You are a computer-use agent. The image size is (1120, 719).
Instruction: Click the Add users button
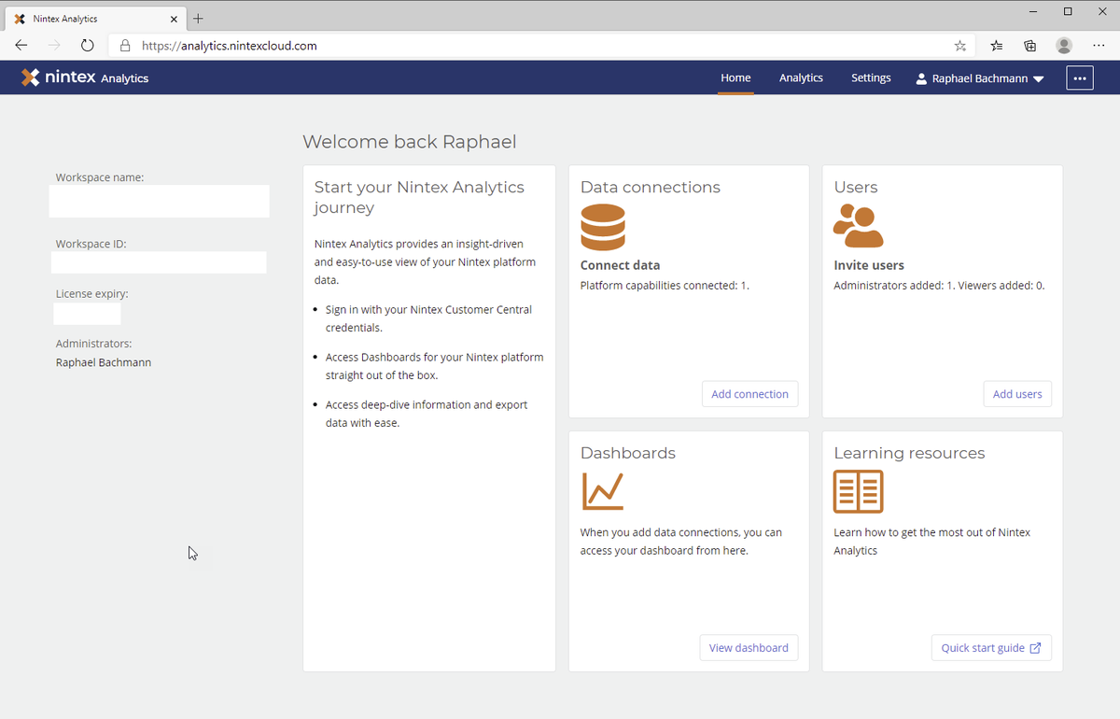[1017, 394]
